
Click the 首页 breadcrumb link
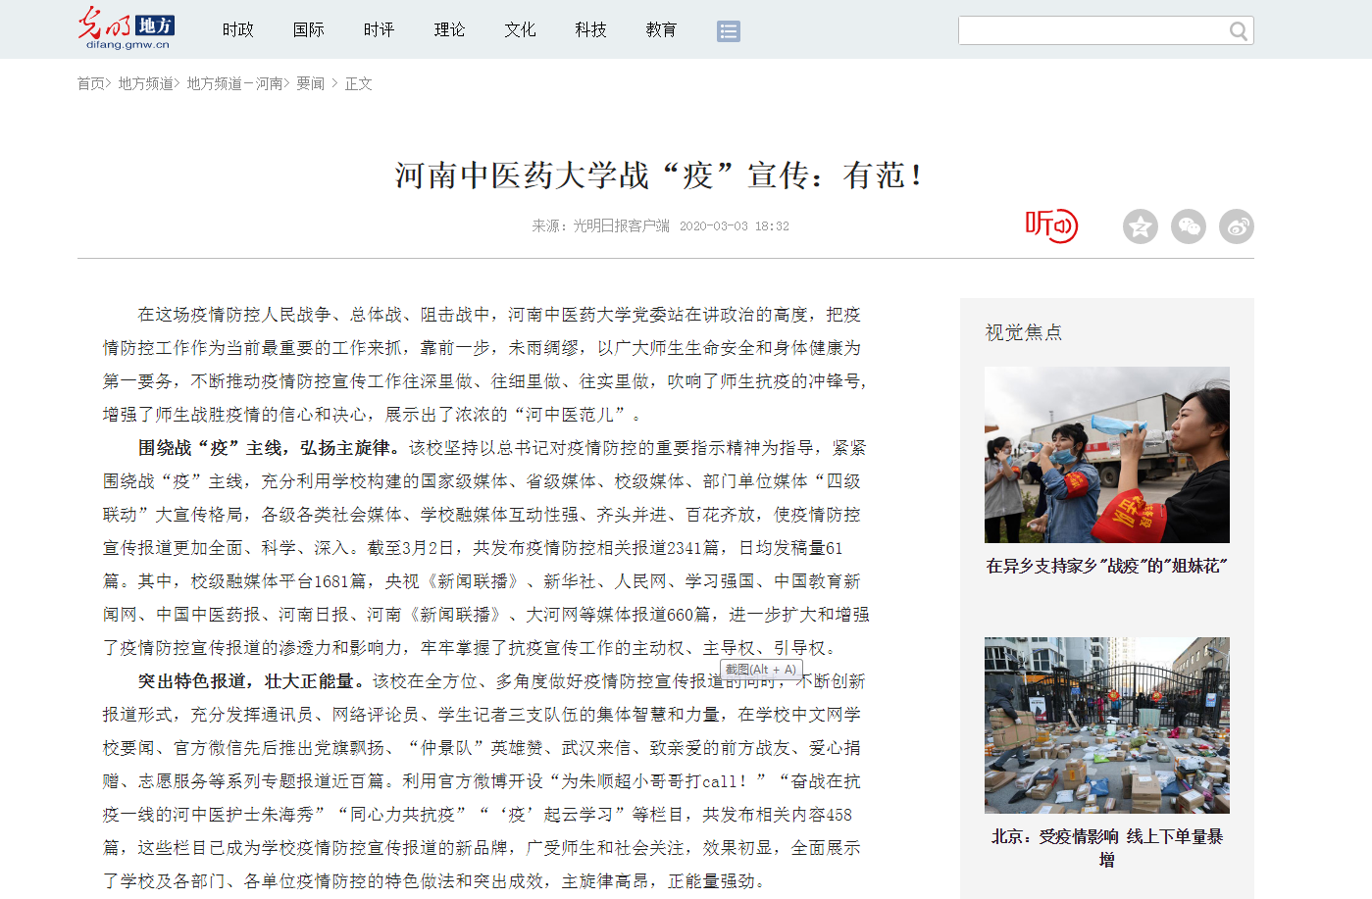90,84
